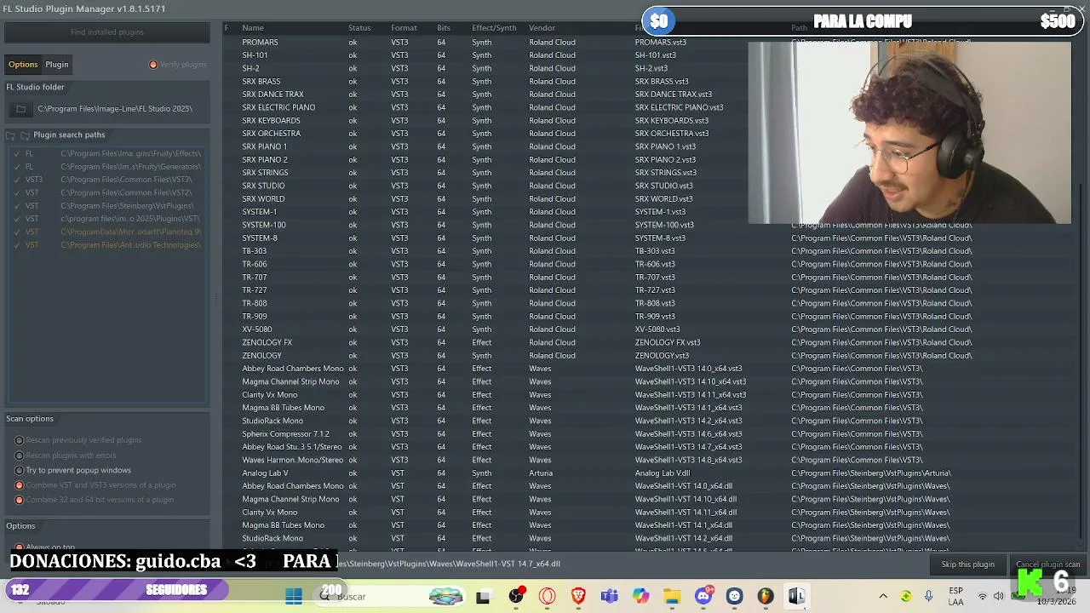The height and width of the screenshot is (613, 1090).
Task: Sort by Effect/Synth column header
Action: pos(494,28)
